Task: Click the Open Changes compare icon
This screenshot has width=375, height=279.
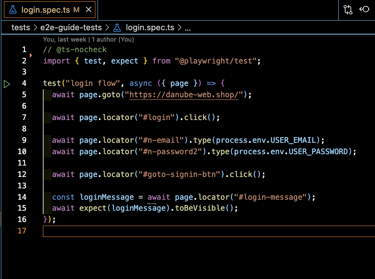Action: (348, 10)
